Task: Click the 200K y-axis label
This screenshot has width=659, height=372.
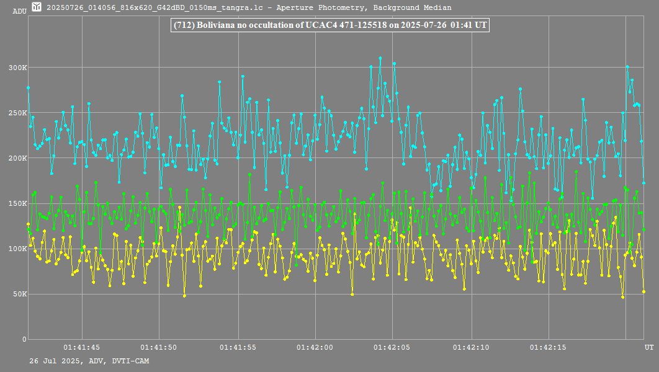Action: pos(17,158)
